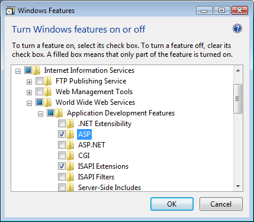This screenshot has width=254, height=222.
Task: Minimize the Windows Features window
Action: (204, 11)
